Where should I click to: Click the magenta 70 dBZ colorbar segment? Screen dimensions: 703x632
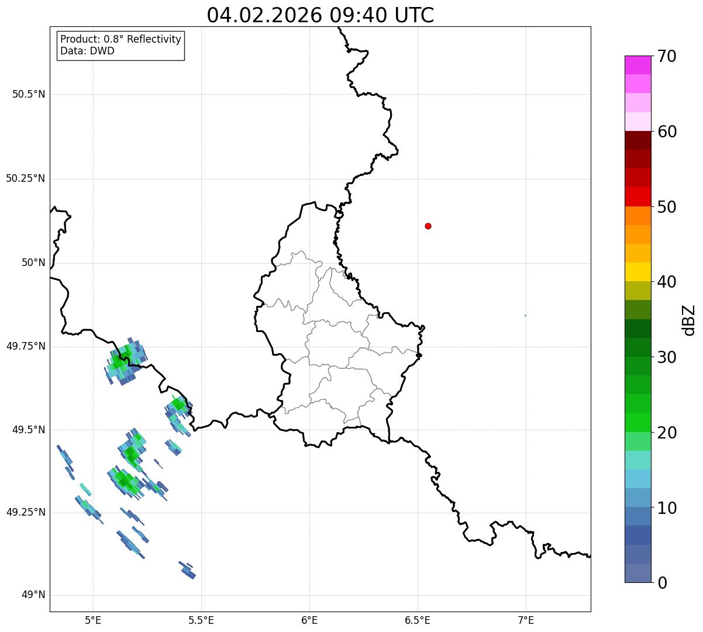click(x=637, y=65)
